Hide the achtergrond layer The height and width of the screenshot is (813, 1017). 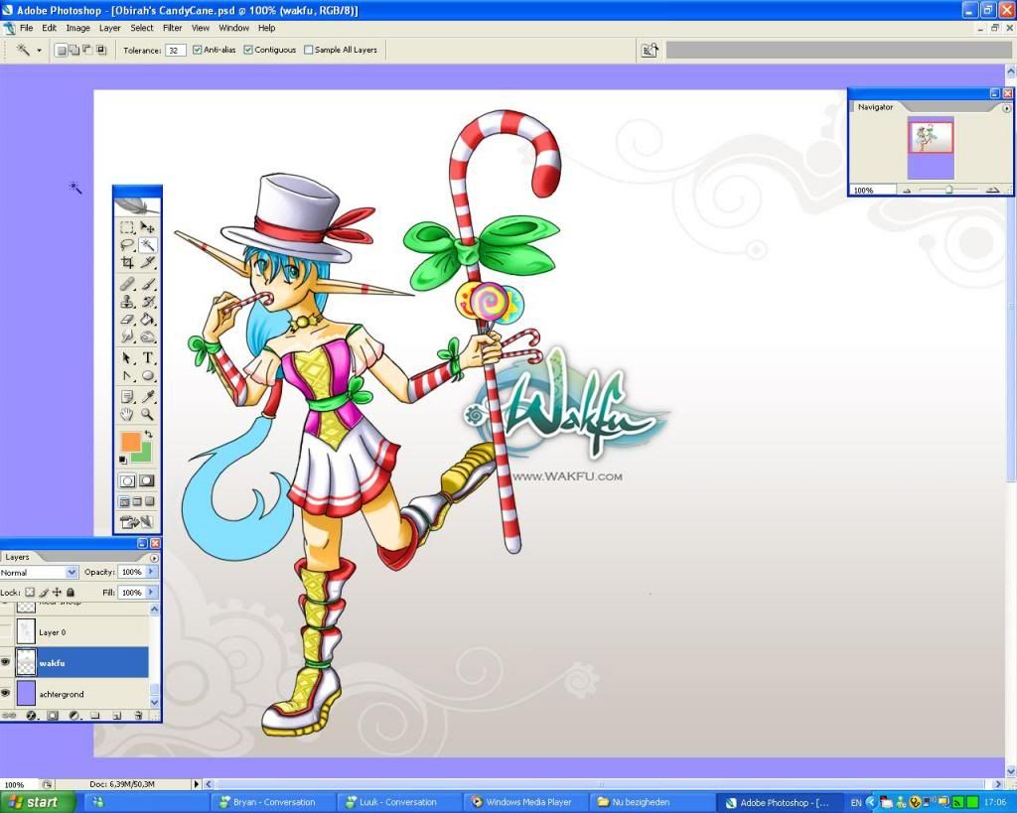click(x=6, y=693)
